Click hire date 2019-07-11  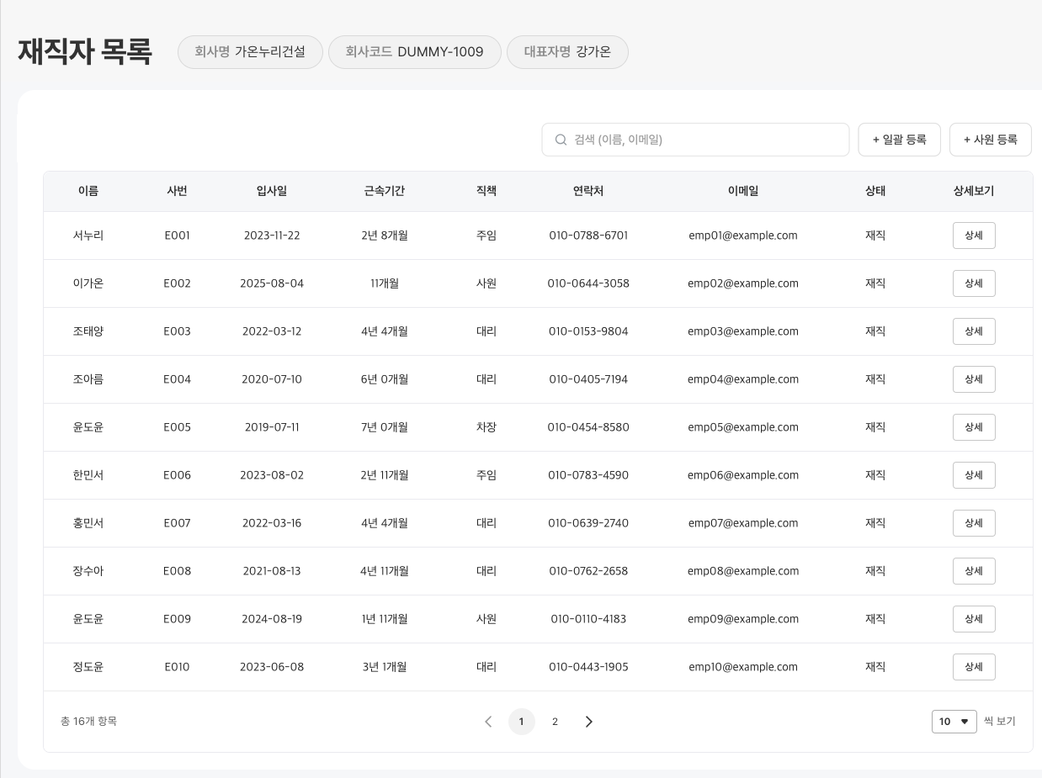click(272, 427)
